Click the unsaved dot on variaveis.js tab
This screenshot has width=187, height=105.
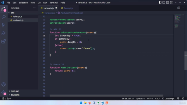point(56,8)
